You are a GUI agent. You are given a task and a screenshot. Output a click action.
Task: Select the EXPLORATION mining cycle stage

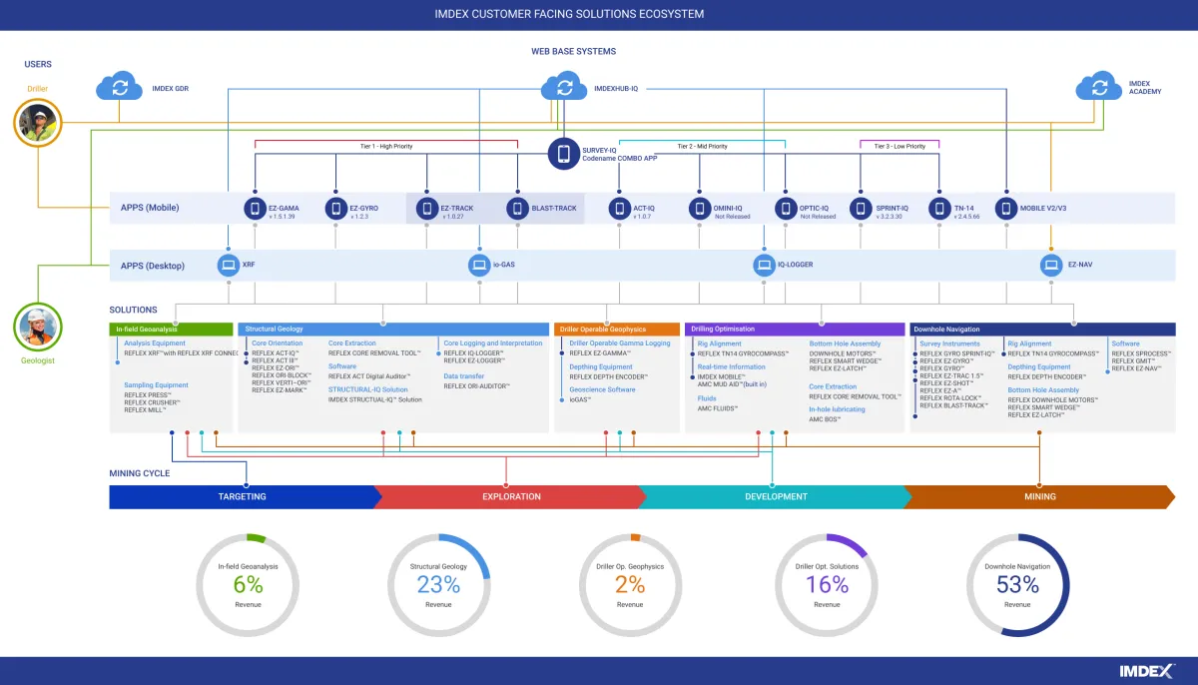click(x=511, y=496)
